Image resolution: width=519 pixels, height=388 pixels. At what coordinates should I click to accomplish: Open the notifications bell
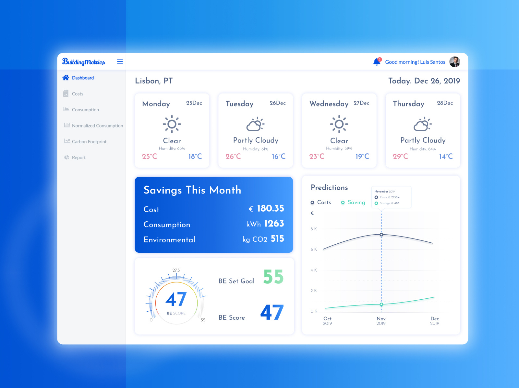(x=377, y=61)
